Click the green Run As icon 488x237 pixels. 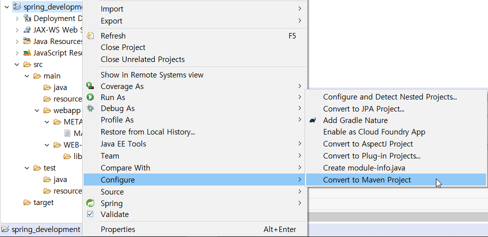tap(90, 97)
